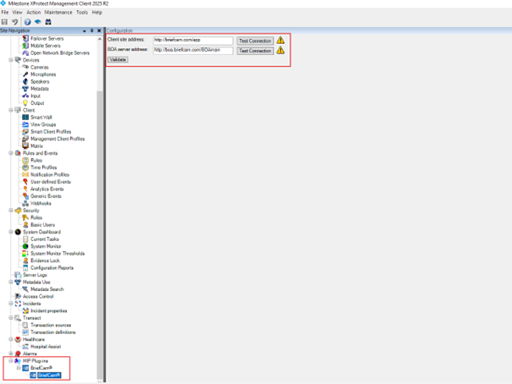
Task: Select the Hospital Assist icon
Action: [25, 347]
